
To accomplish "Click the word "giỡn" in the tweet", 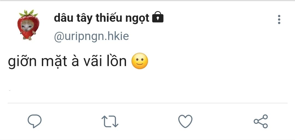I will coord(22,62).
